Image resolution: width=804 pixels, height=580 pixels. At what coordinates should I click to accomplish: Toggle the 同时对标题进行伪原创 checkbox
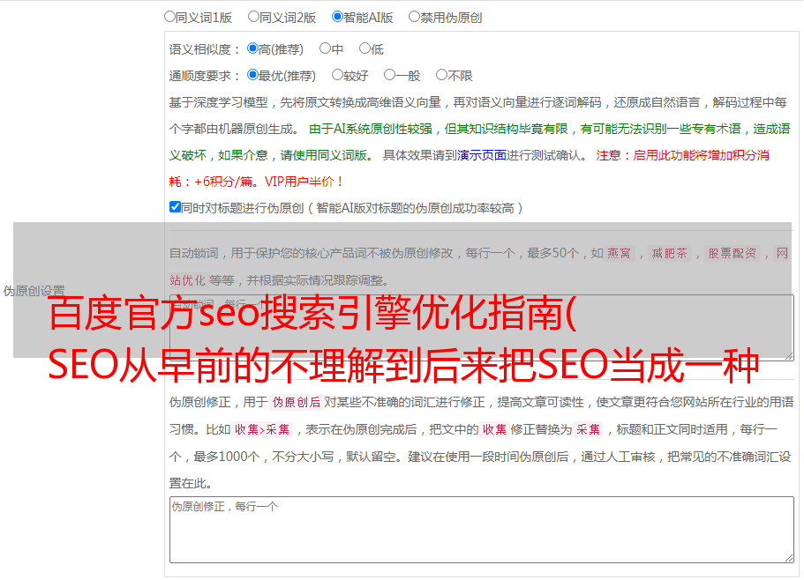tap(175, 207)
